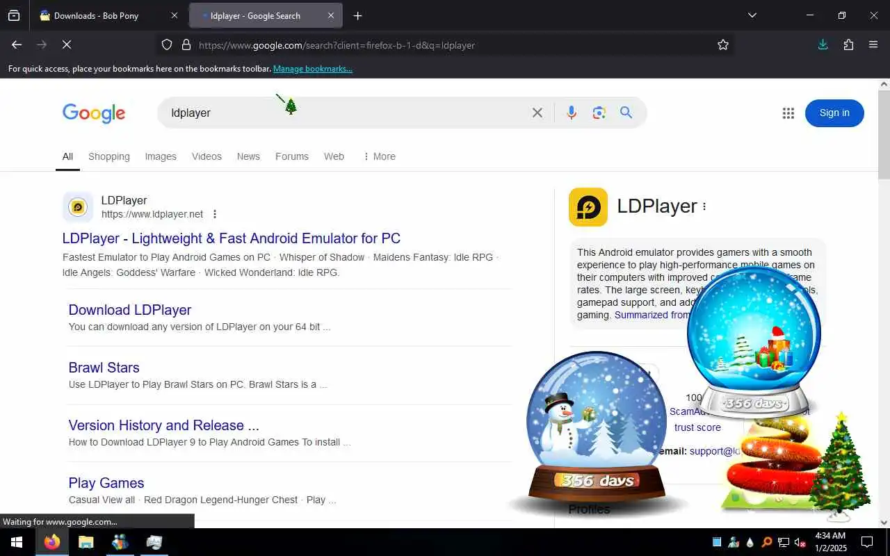This screenshot has height=556, width=890.
Task: Click the Christmas tree desktop widget
Action: click(x=839, y=466)
